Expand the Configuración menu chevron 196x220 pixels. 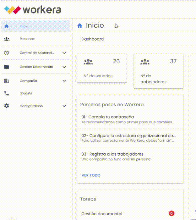coord(64,106)
